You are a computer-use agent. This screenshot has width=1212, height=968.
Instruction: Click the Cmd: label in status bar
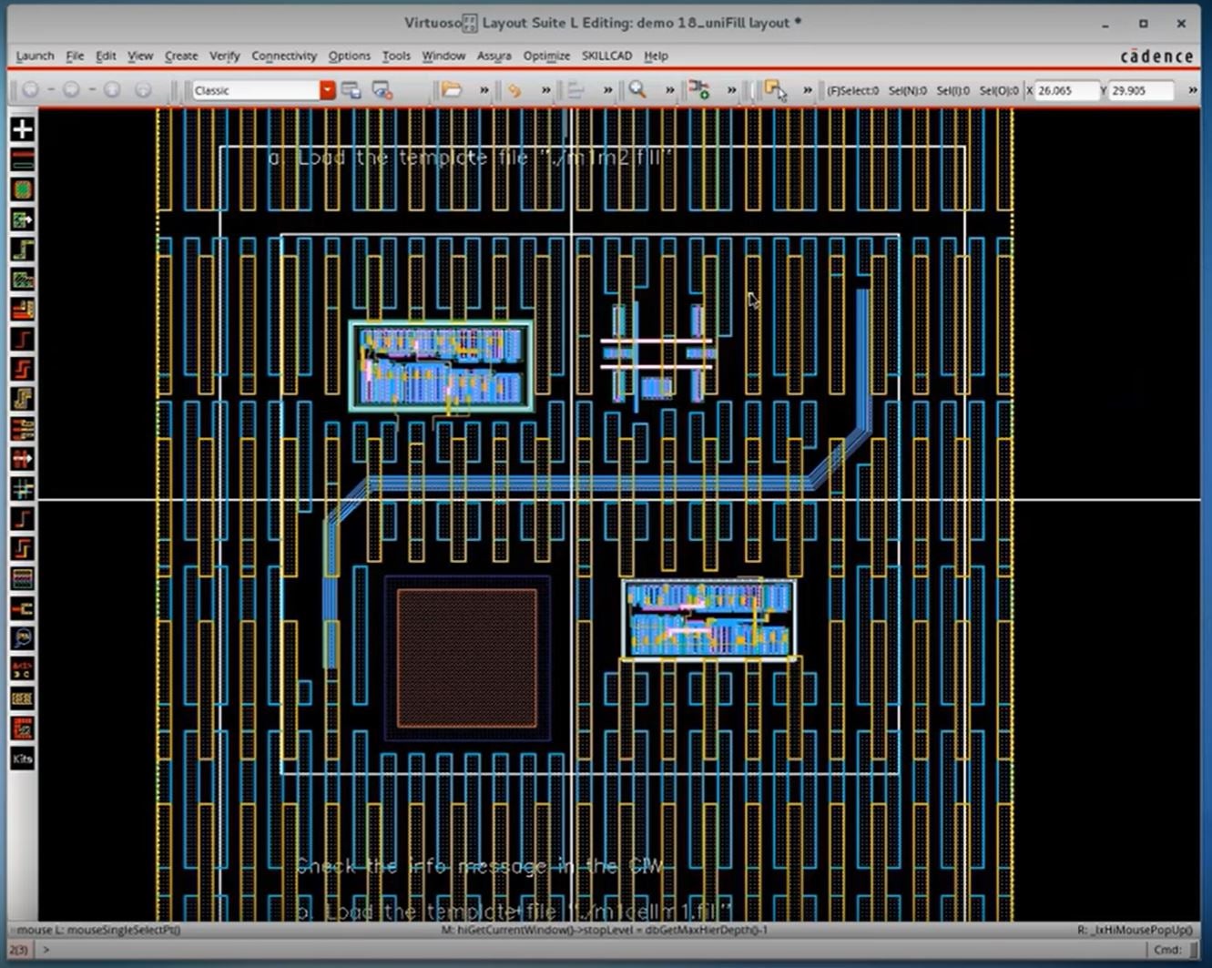click(1166, 950)
